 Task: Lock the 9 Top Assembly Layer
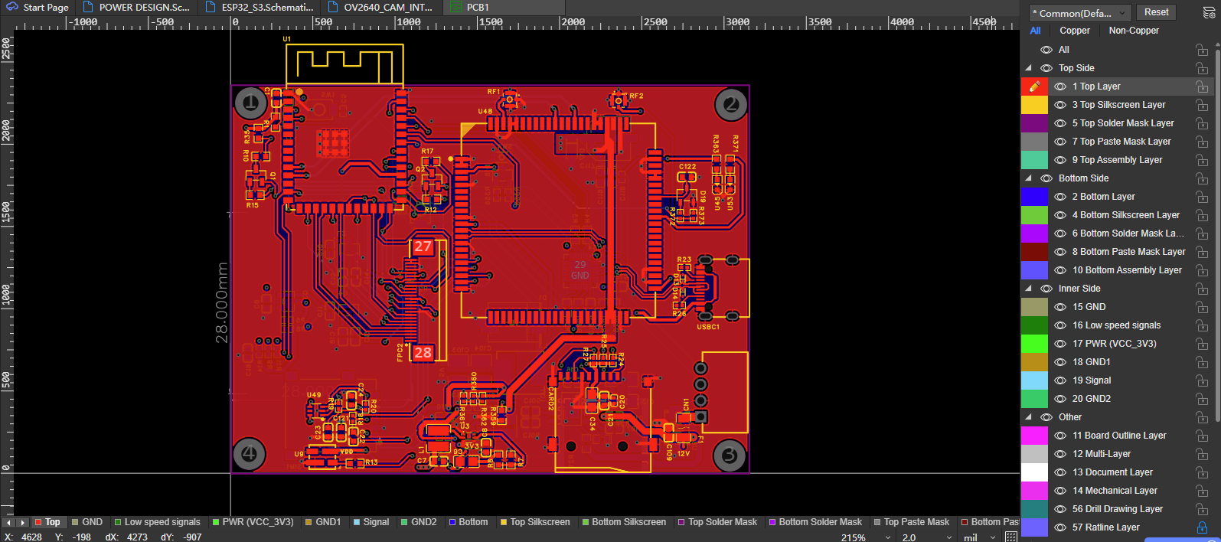tap(1202, 160)
